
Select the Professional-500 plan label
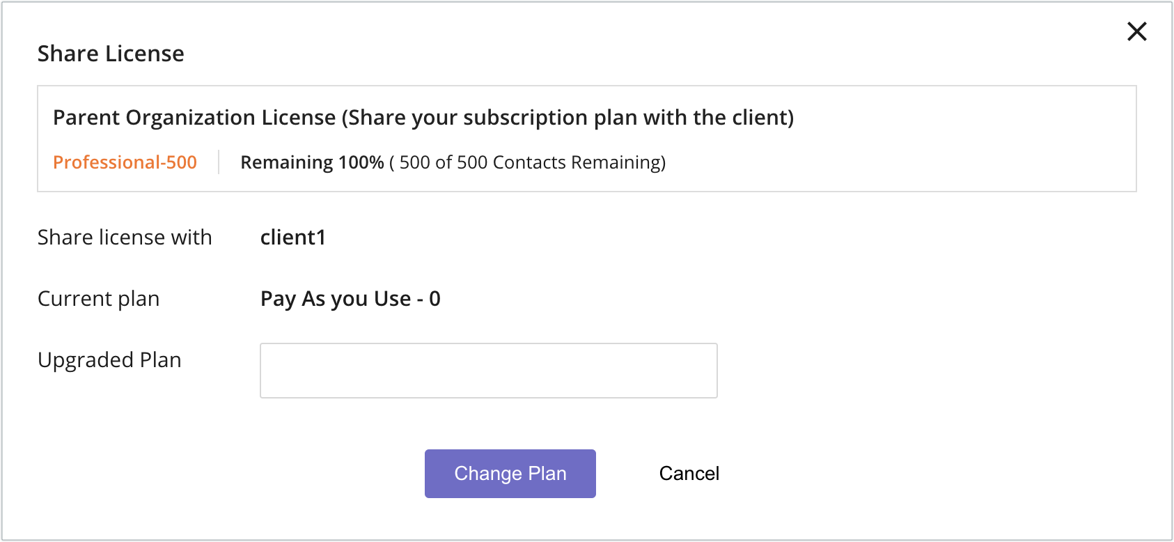click(x=125, y=162)
